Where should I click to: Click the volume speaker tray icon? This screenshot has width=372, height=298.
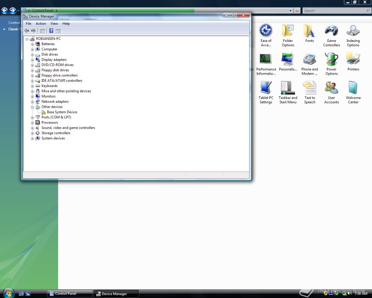[350, 293]
